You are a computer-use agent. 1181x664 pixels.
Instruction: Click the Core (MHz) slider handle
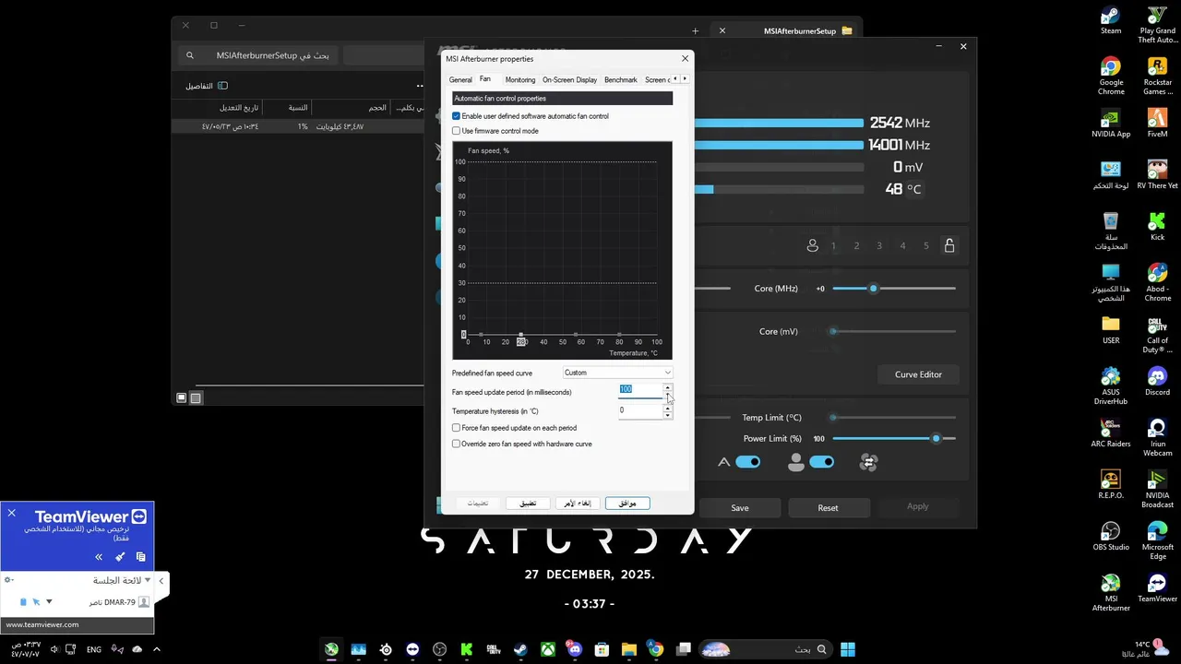click(x=873, y=289)
